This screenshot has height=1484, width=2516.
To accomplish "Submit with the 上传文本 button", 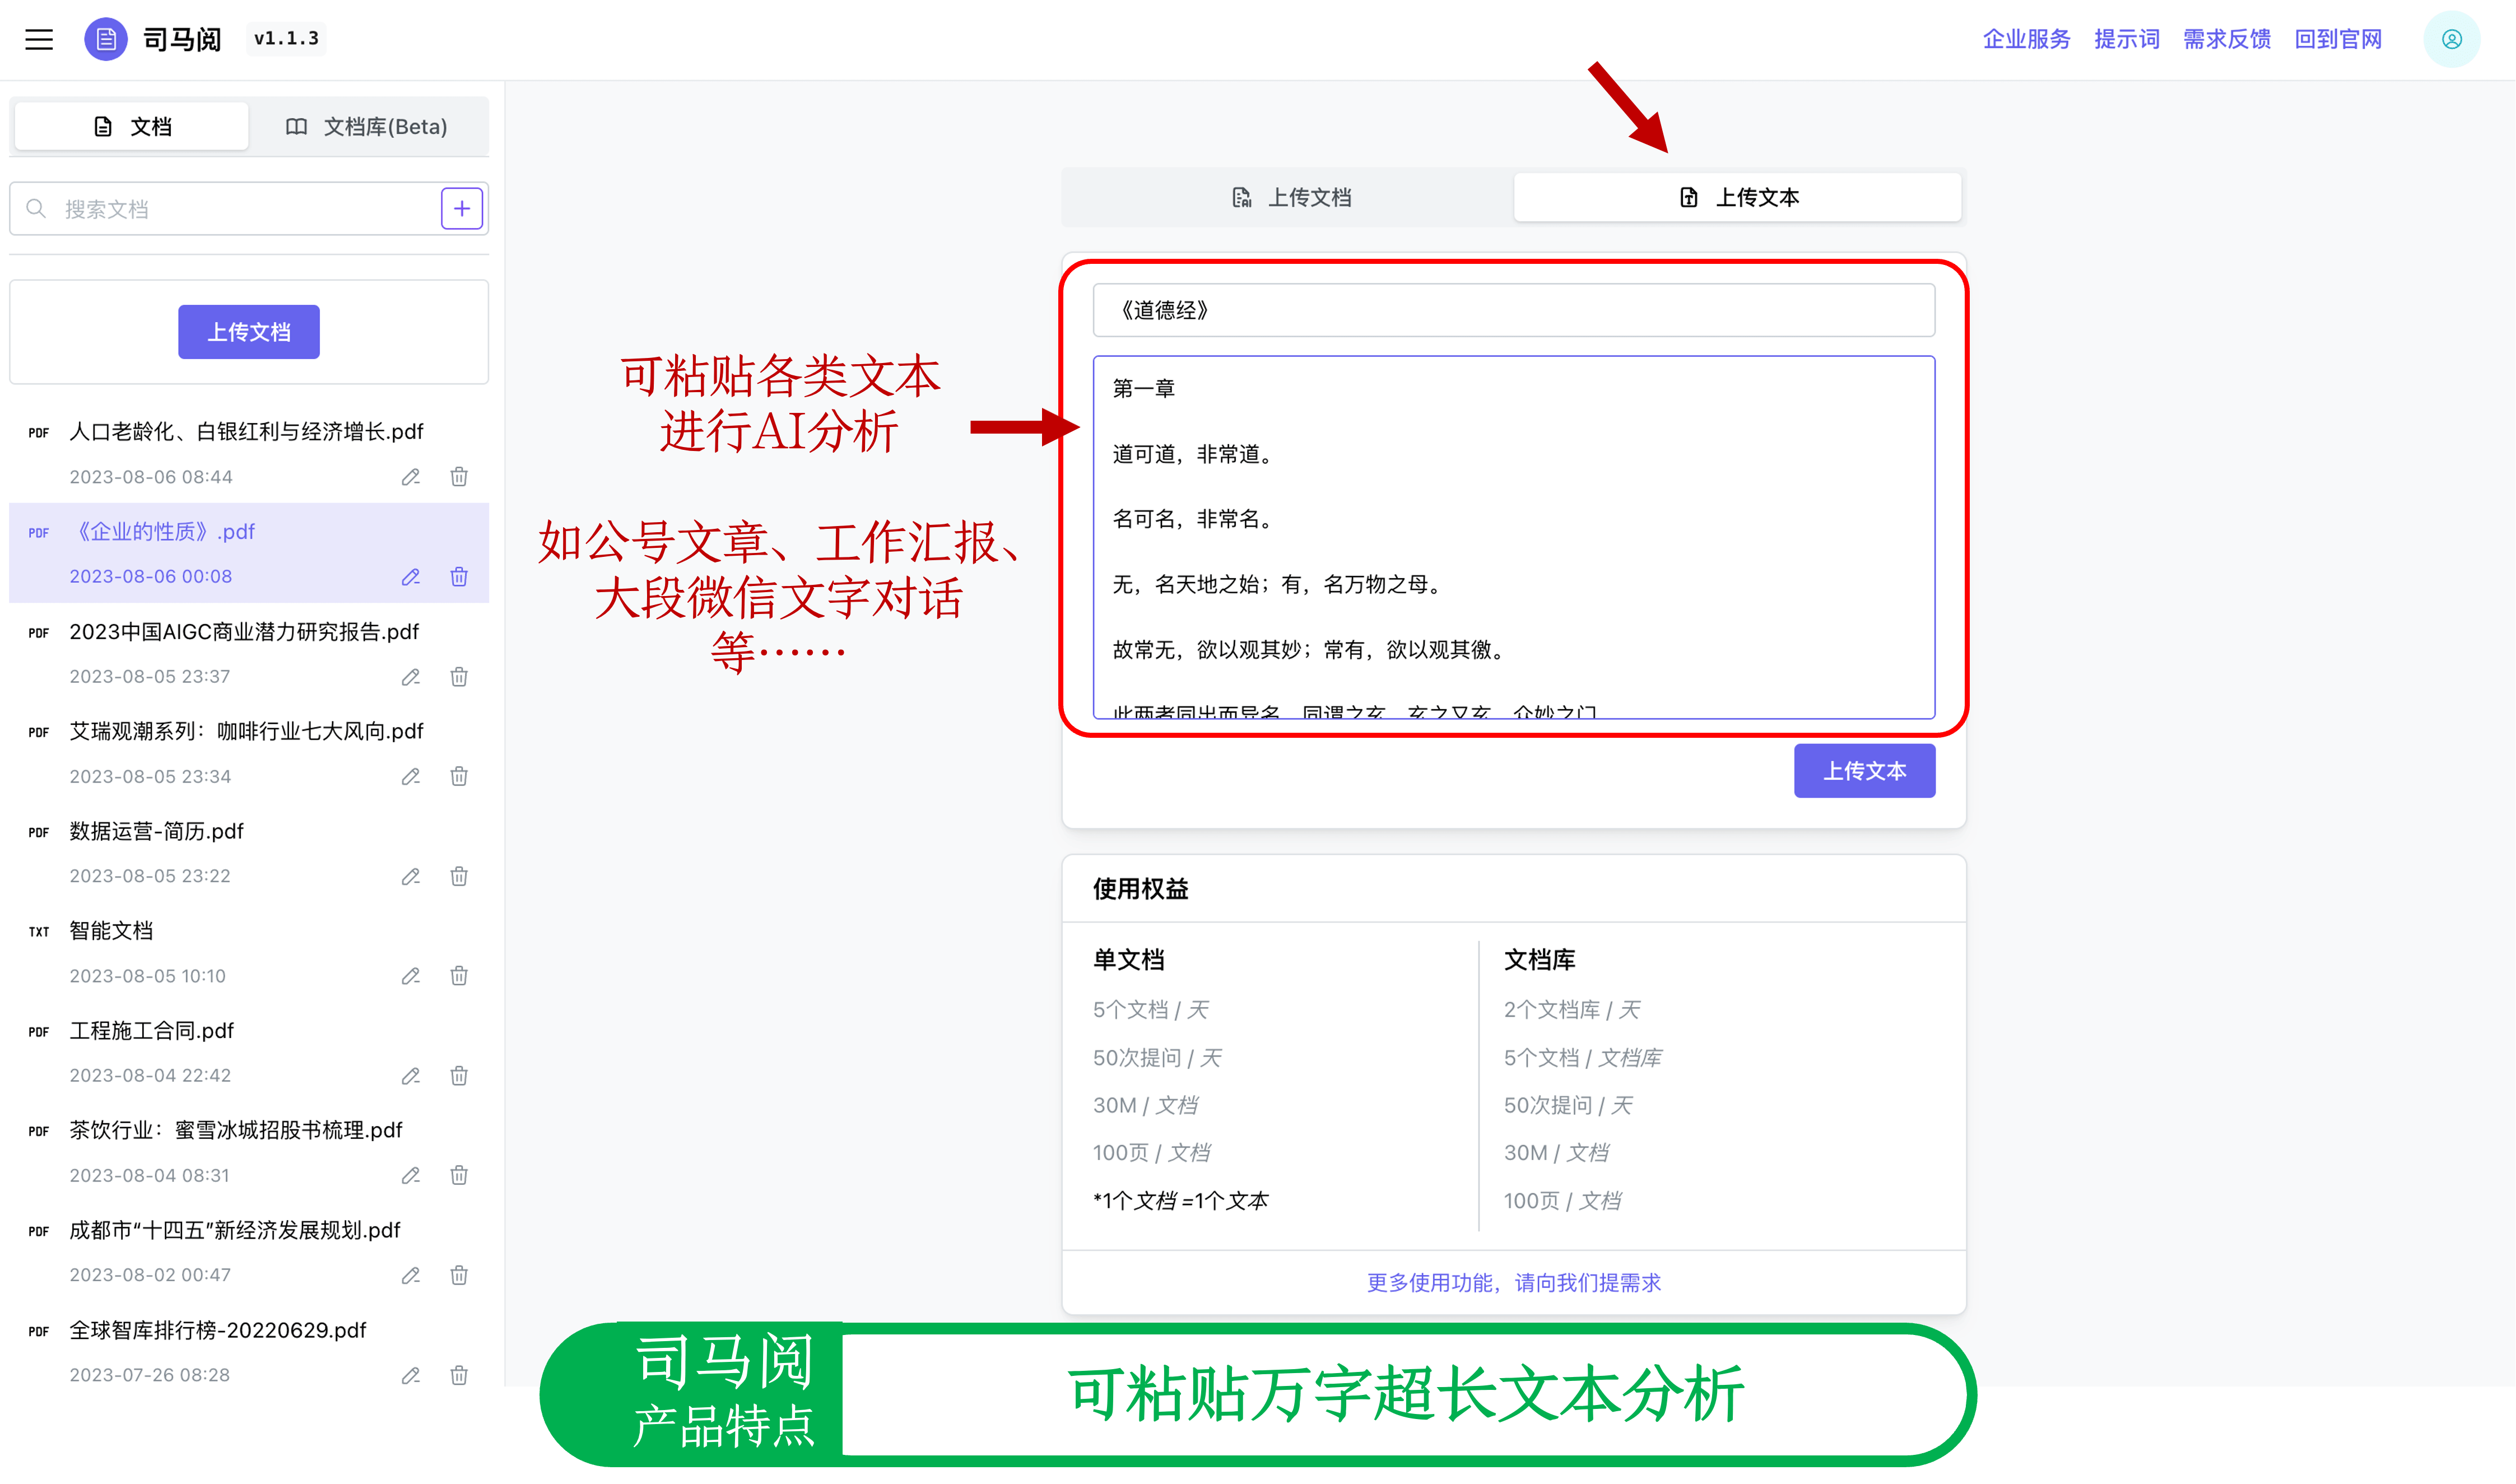I will 1865,771.
